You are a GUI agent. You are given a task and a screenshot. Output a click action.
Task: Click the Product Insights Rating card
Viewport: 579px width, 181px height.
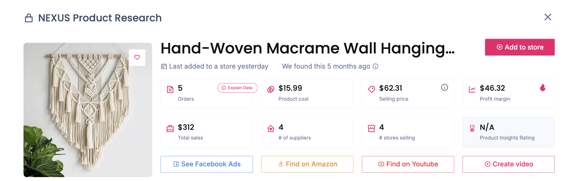click(x=508, y=132)
